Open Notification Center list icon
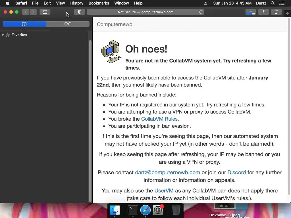291x218 pixels. click(282, 3)
